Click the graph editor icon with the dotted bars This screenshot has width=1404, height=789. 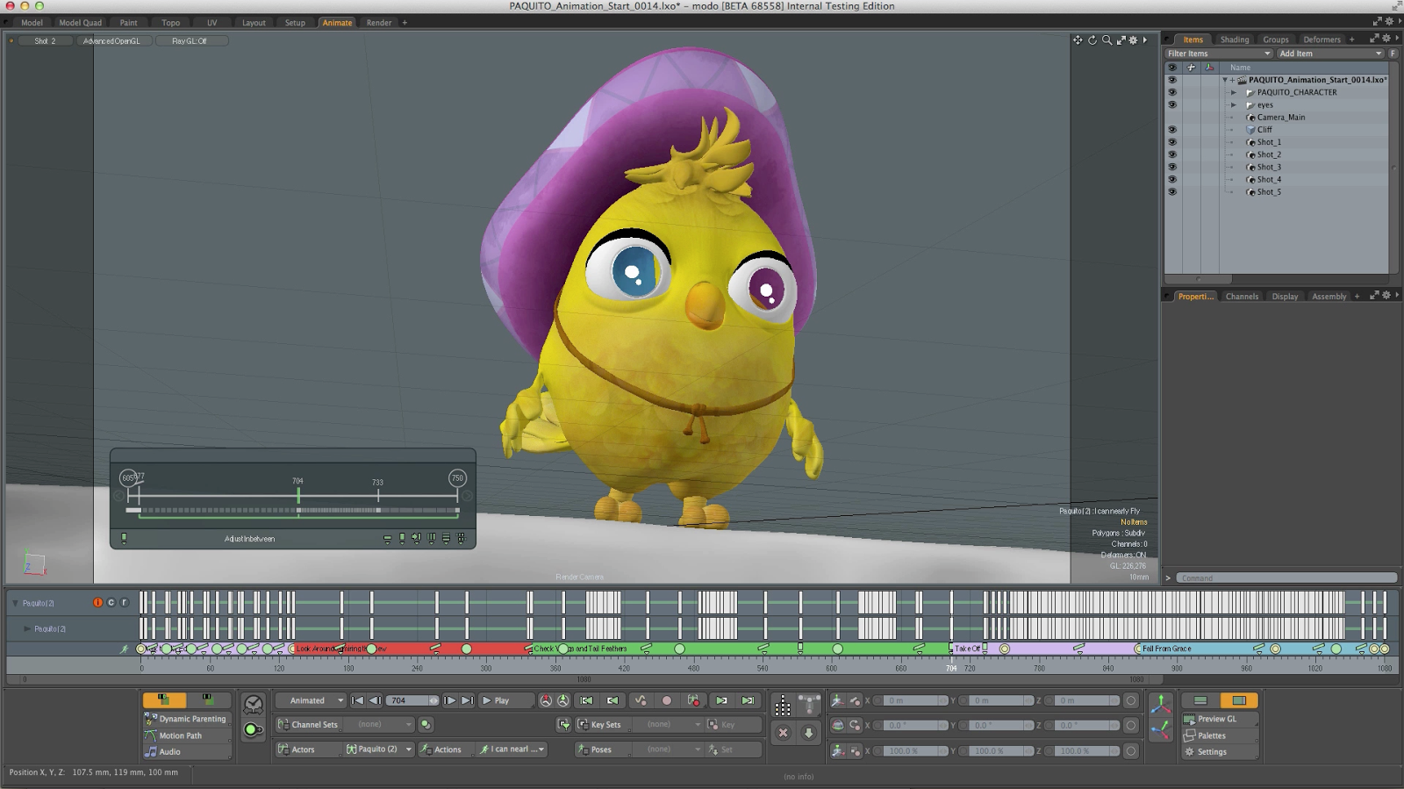pos(783,706)
